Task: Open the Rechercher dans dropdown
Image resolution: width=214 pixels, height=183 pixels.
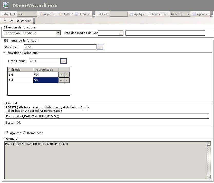Action: 188,14
